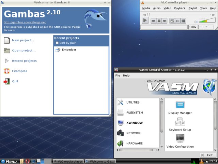Mute audio with the VLC speaker icon
Viewport: 218px width, 164px height.
(196, 21)
